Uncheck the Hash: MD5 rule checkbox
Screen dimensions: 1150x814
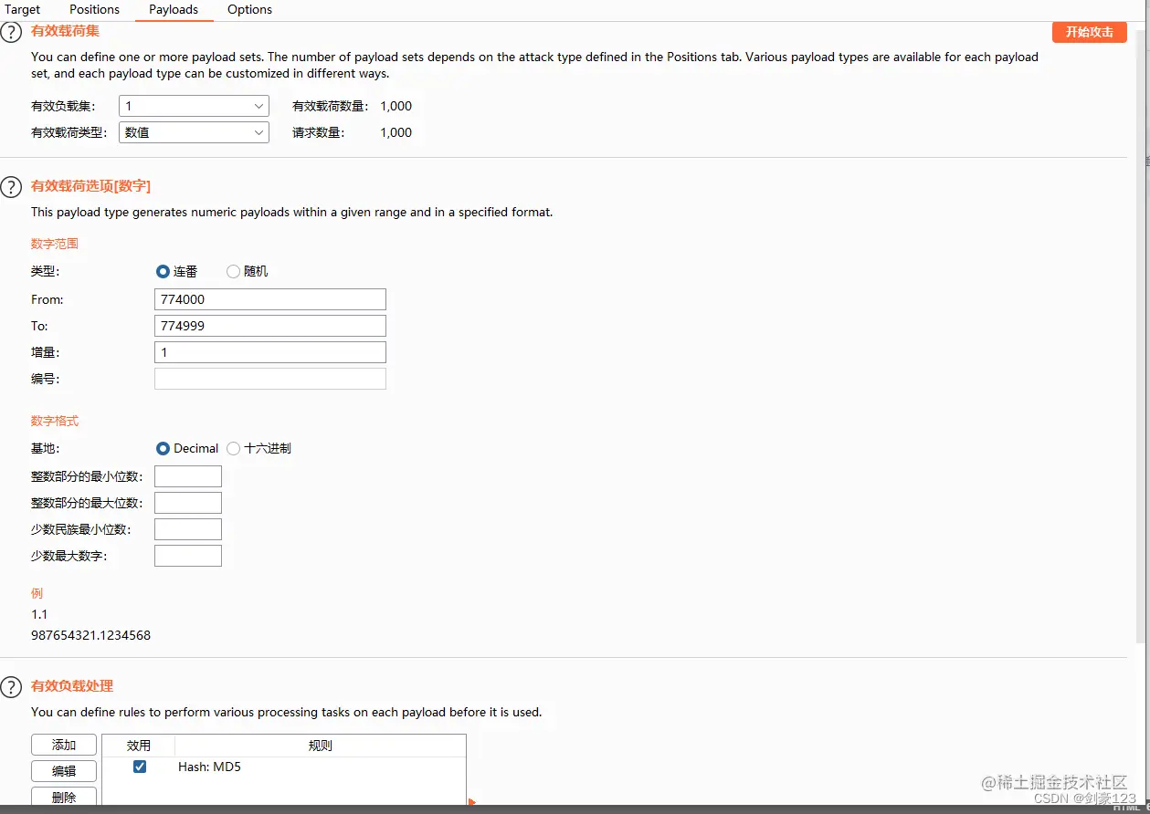coord(140,767)
